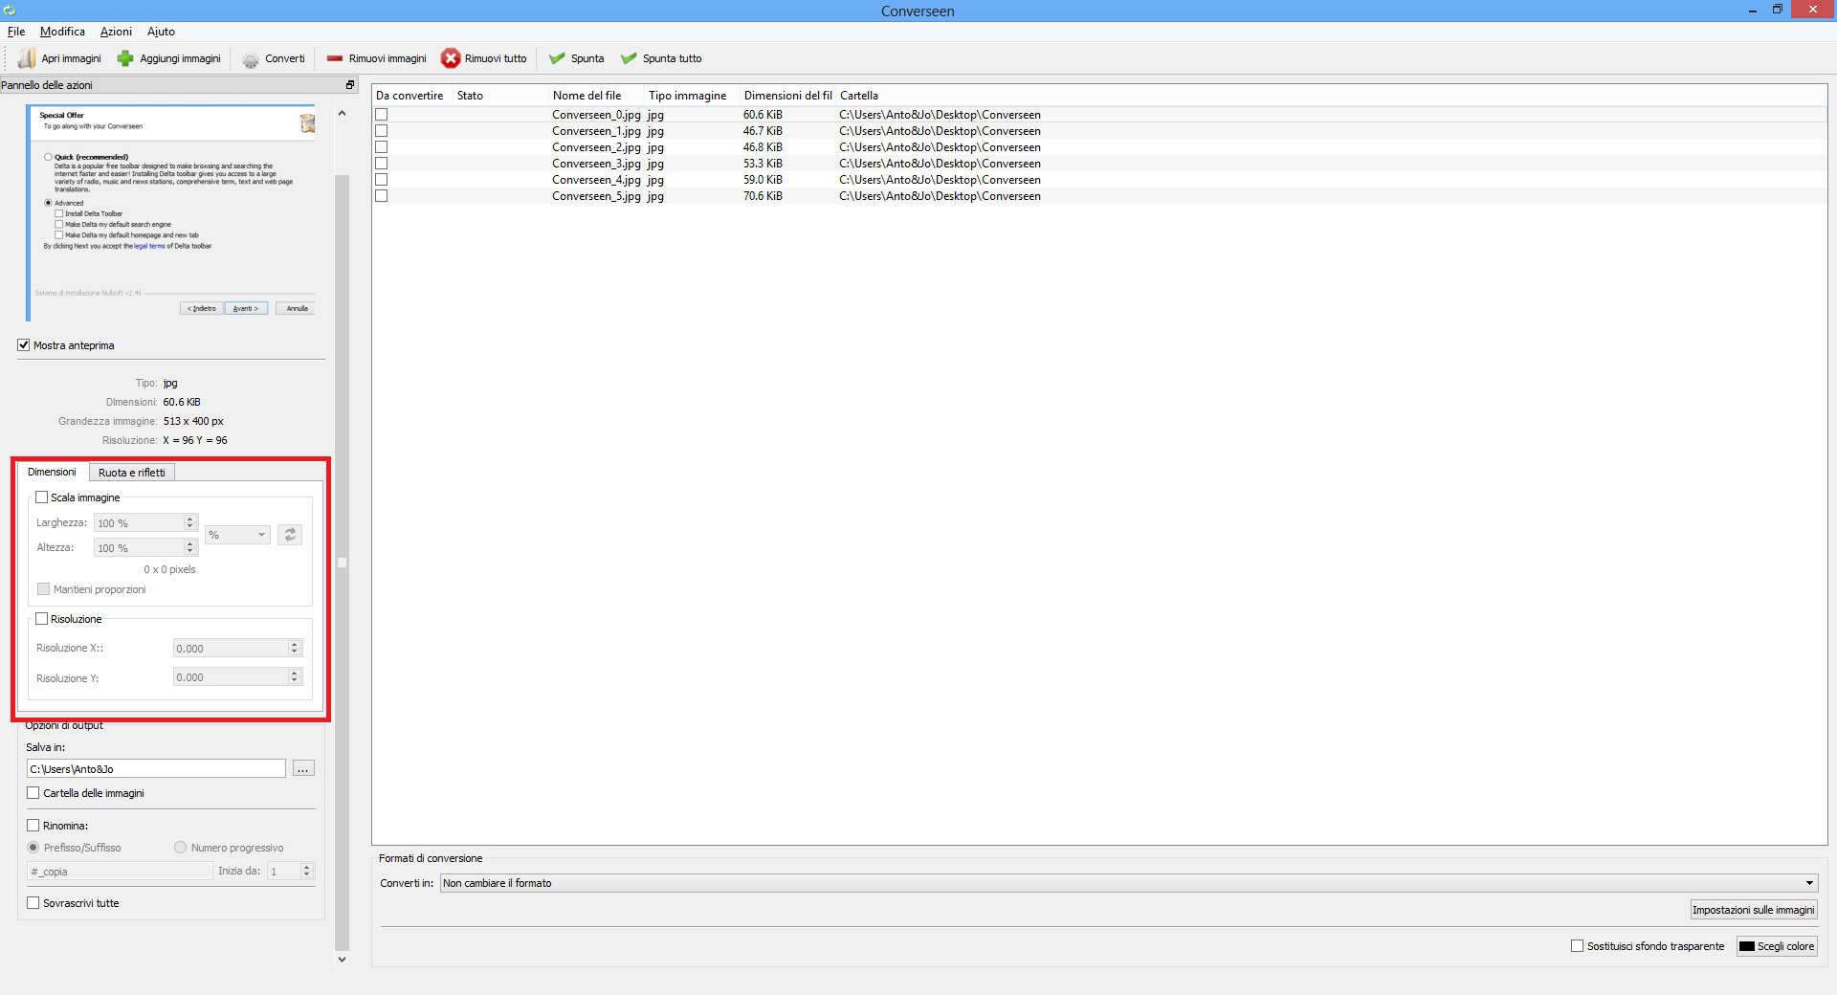Click the image preview thumbnail
Screen dimensions: 1837x995
pos(171,213)
